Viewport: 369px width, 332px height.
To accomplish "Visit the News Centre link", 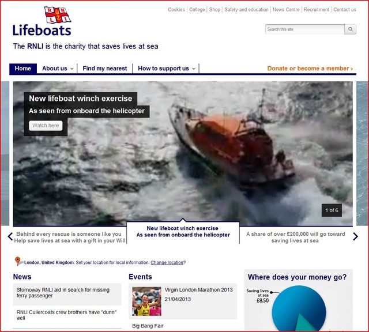I will 286,10.
